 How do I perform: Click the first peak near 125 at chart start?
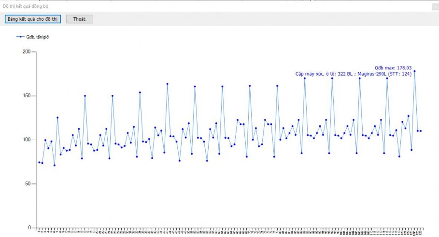(x=57, y=118)
